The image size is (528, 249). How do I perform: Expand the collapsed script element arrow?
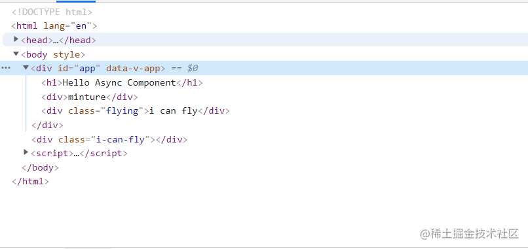point(26,152)
